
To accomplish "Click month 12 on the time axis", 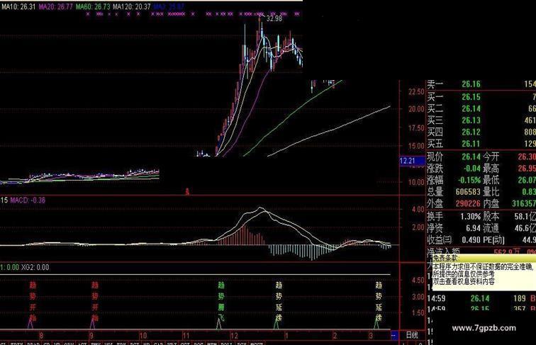I will point(234,335).
